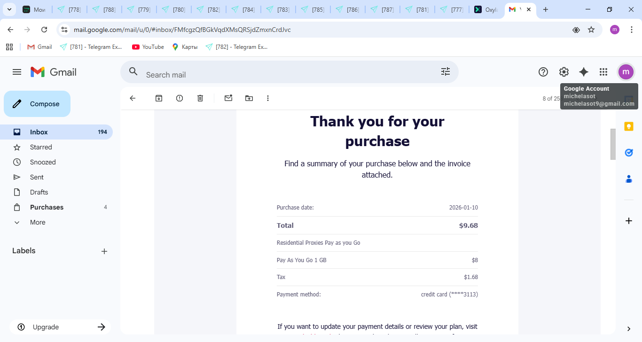Image resolution: width=642 pixels, height=342 pixels.
Task: Toggle the main menu hamburger
Action: coord(17,72)
